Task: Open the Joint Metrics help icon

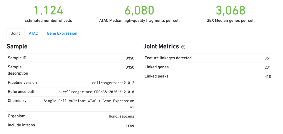Action: pos(183,47)
